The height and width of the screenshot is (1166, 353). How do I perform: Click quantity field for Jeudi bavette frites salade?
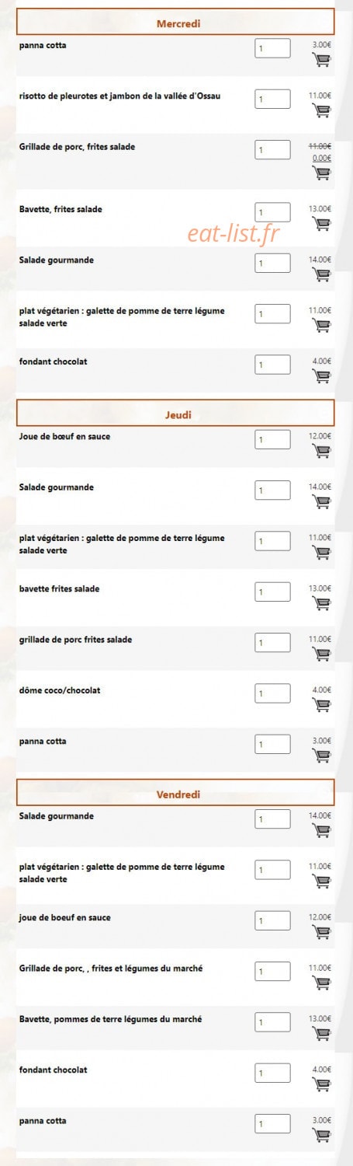[x=272, y=592]
